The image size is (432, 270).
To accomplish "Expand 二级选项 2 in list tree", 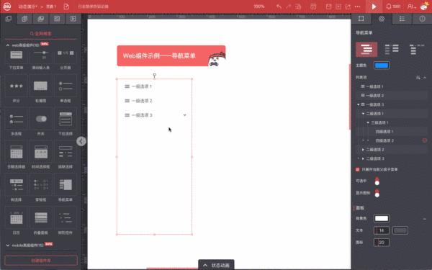I will tap(363, 150).
